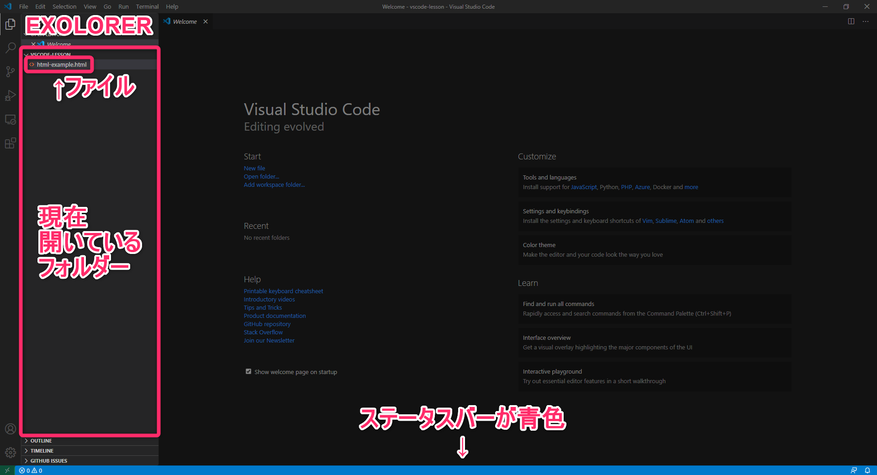
Task: Click Add workspace folder... link
Action: tap(274, 185)
